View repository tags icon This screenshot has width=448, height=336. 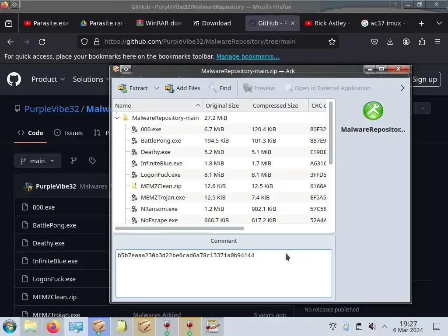[92, 161]
